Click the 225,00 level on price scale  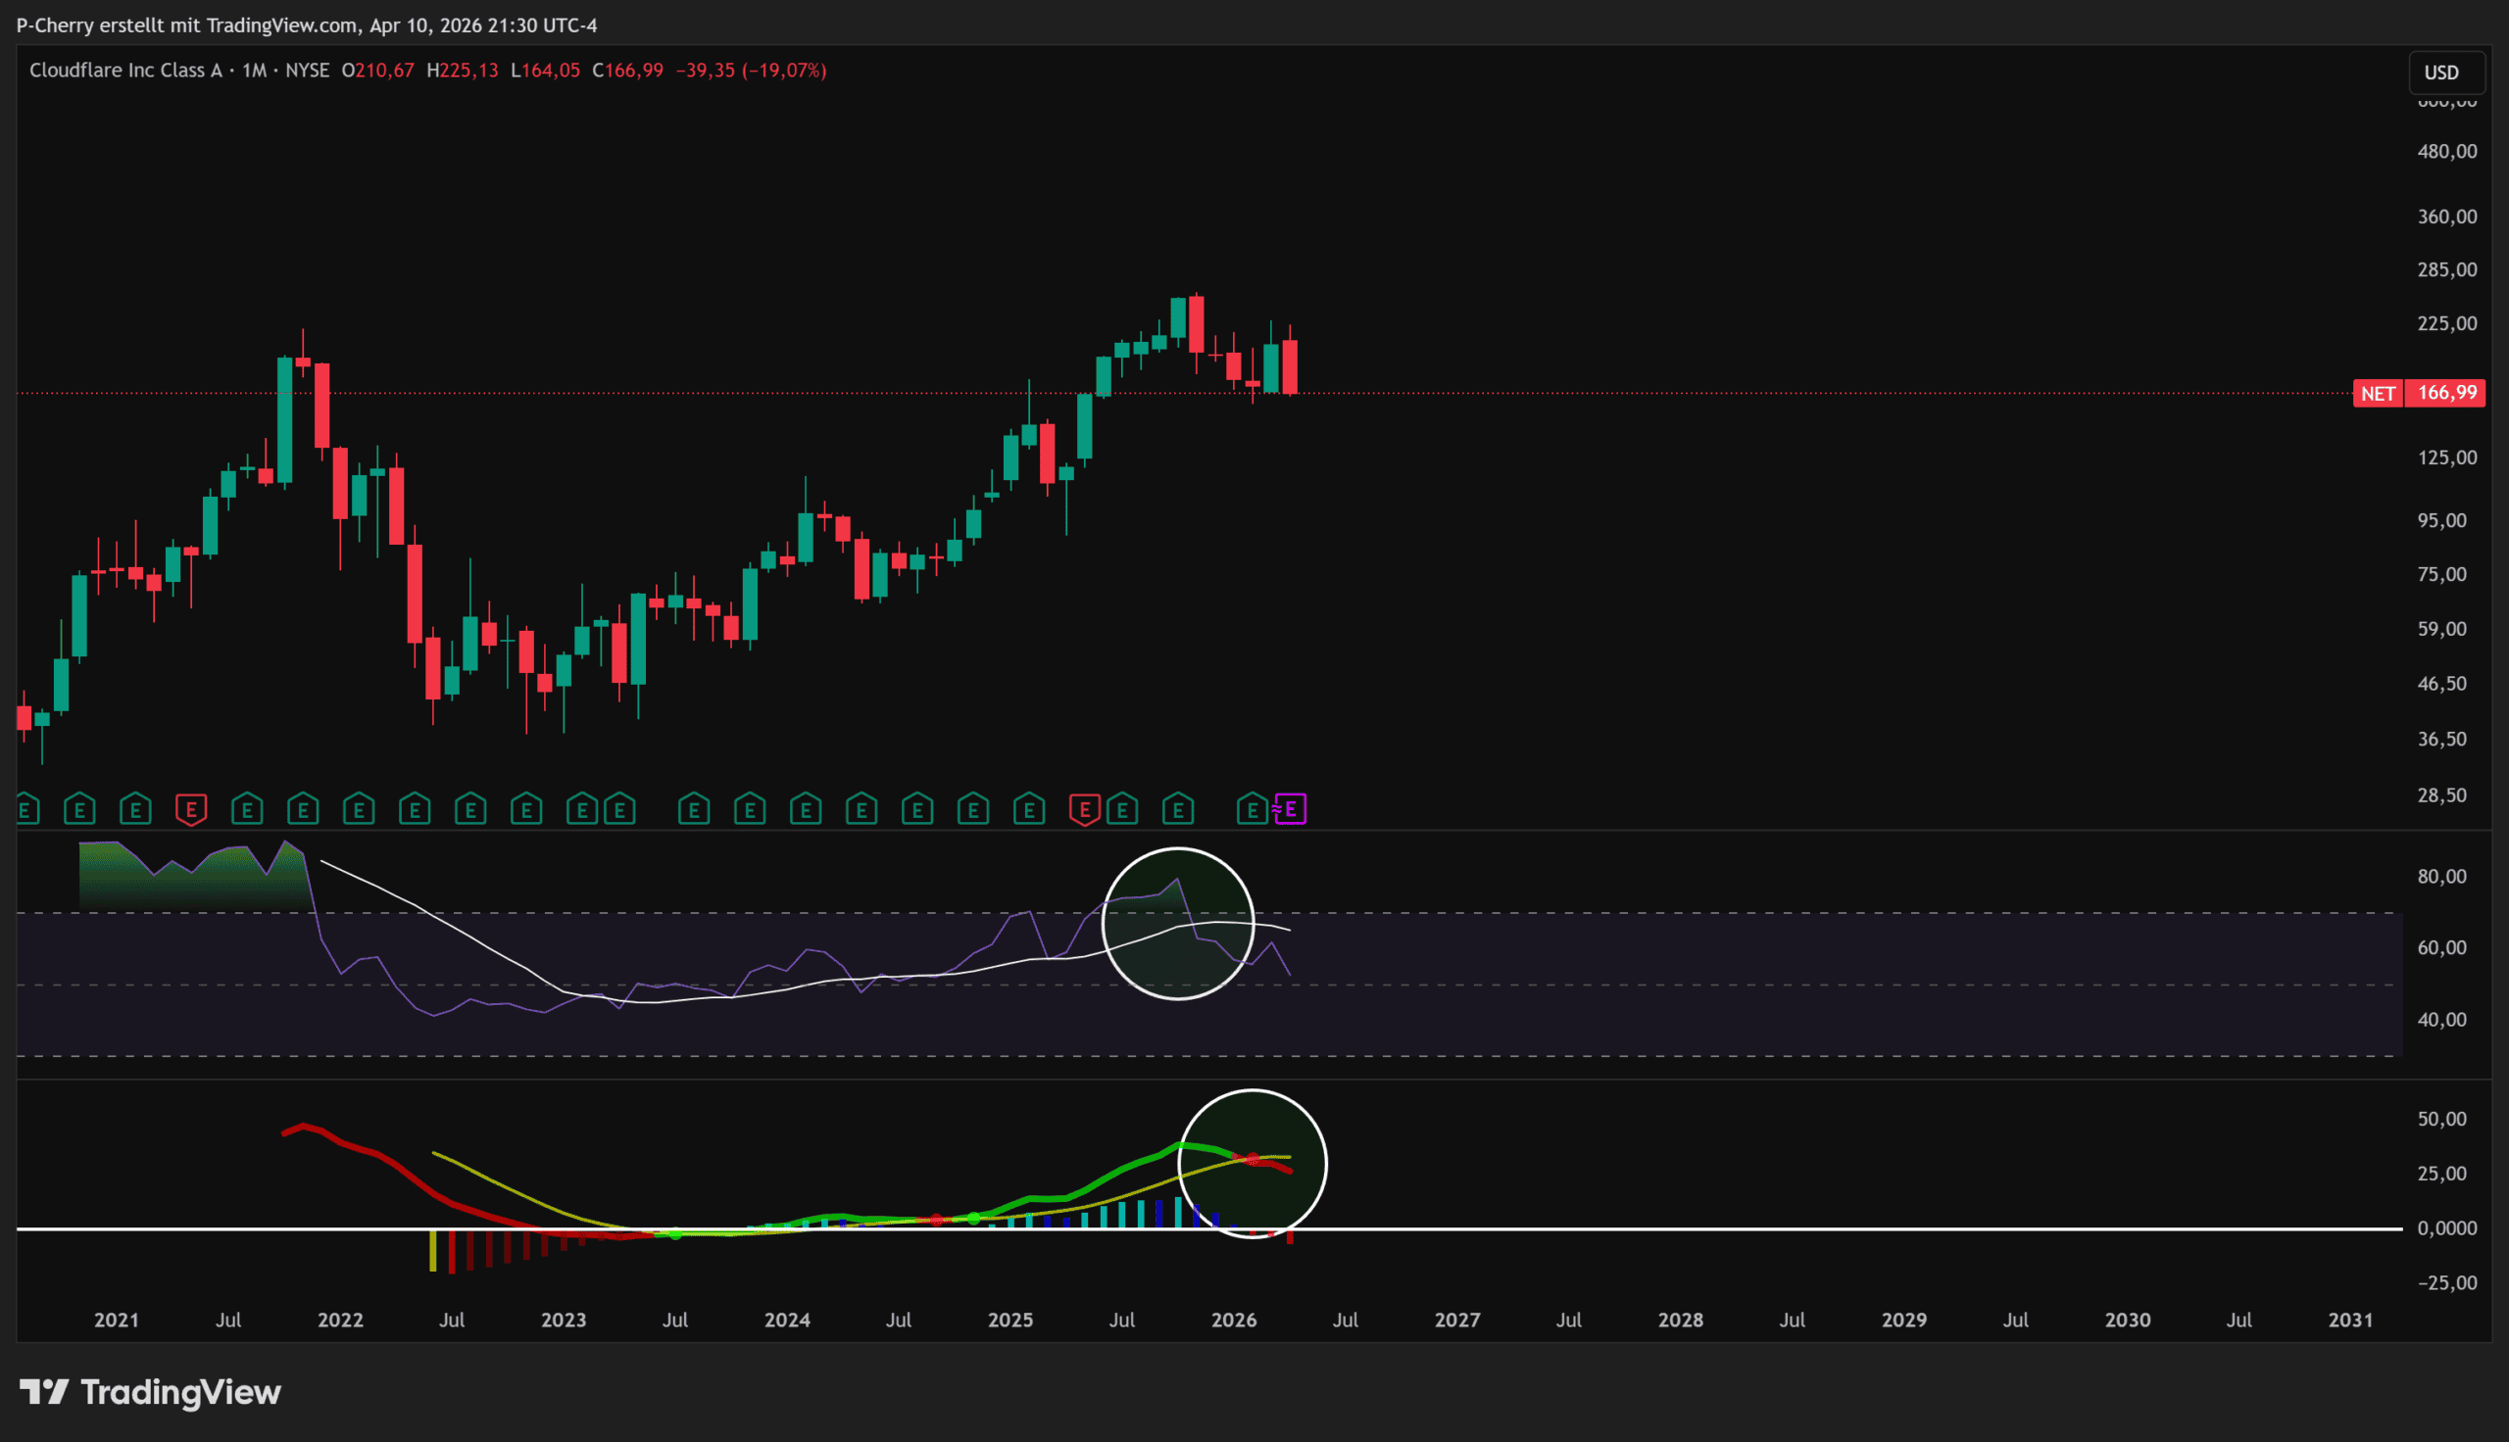tap(2446, 324)
